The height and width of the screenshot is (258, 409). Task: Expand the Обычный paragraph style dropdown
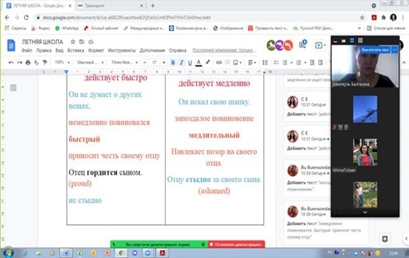click(90, 62)
